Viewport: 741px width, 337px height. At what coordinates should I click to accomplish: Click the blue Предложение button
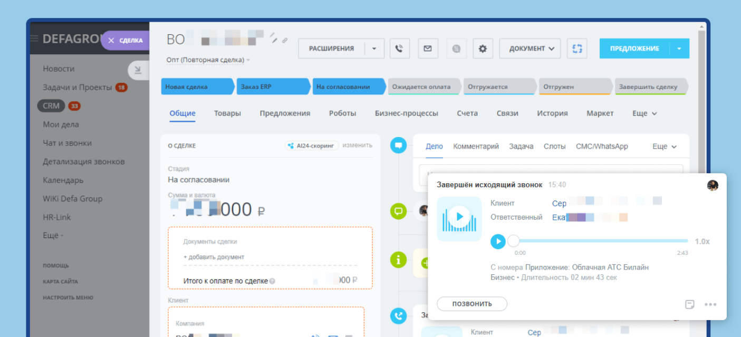[634, 48]
